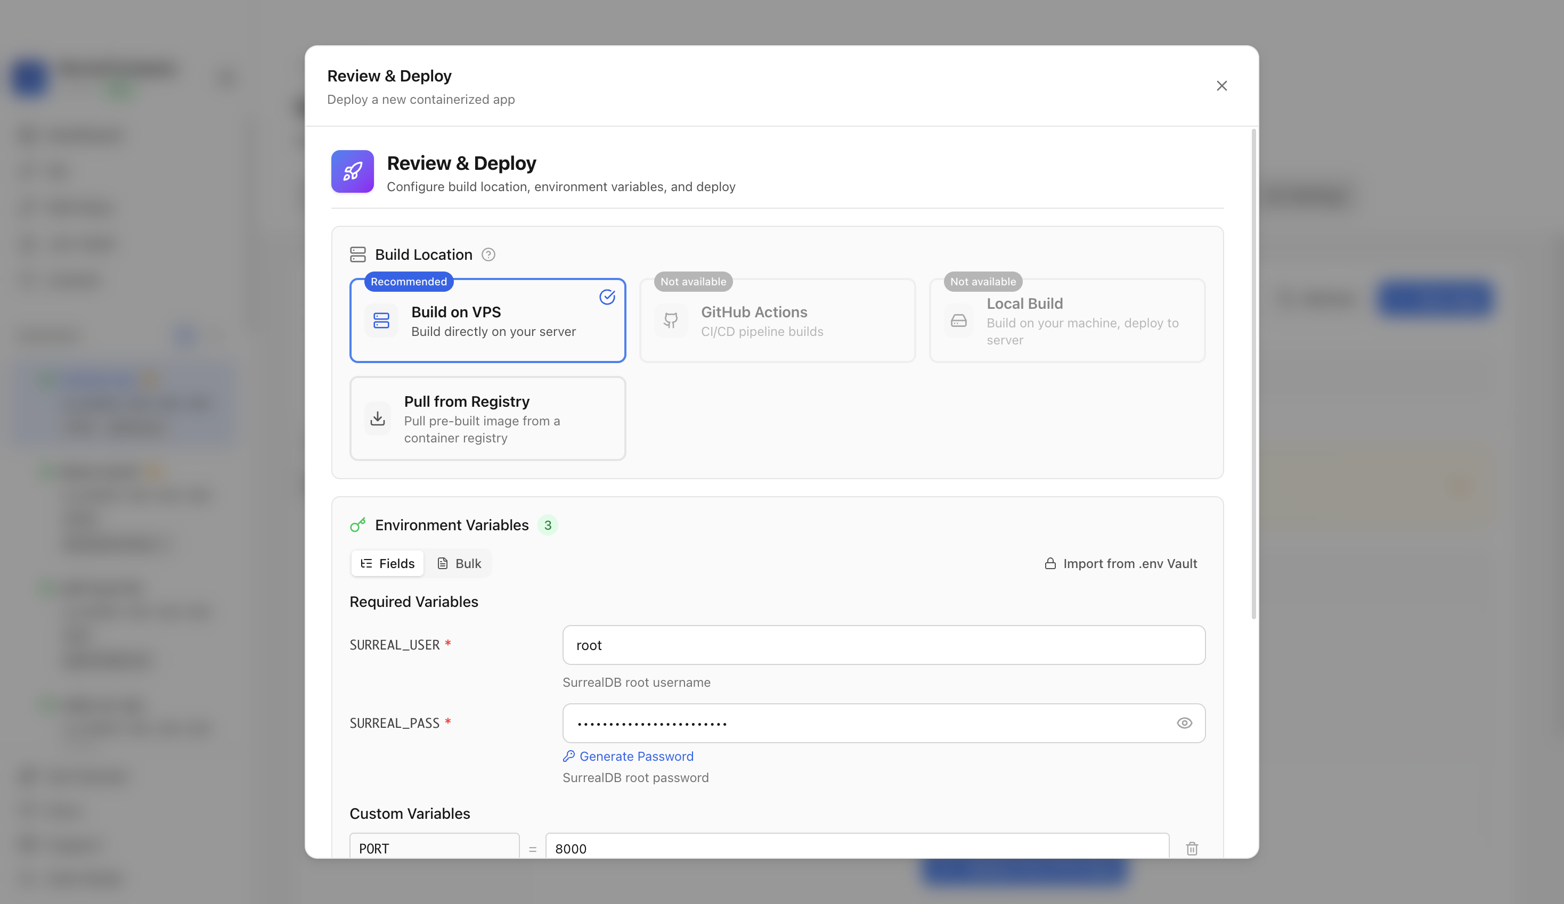Click the SURREAL_USER label
This screenshot has height=904, width=1564.
395,645
